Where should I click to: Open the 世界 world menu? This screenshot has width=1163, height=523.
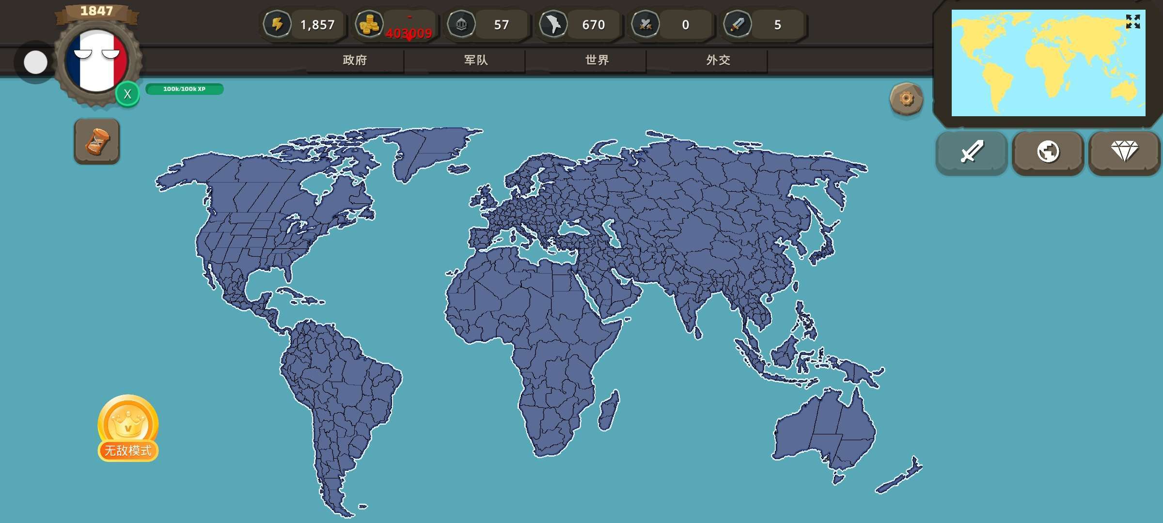(x=597, y=60)
